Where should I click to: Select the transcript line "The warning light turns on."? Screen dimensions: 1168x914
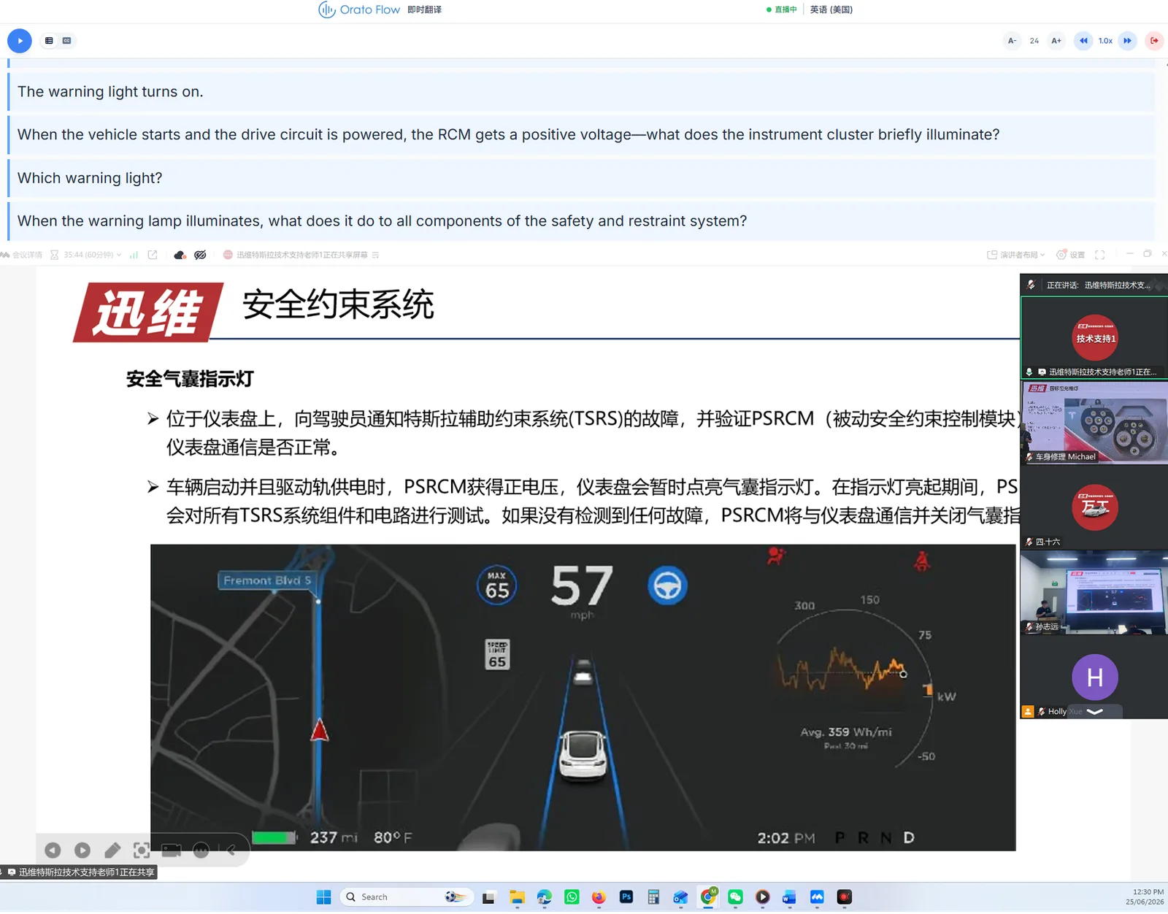click(x=582, y=92)
